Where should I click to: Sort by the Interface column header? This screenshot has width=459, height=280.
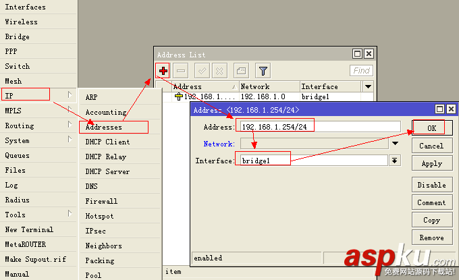coord(331,86)
